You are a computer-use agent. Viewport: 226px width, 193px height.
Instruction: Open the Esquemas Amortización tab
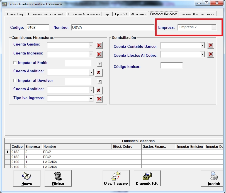click(x=84, y=14)
